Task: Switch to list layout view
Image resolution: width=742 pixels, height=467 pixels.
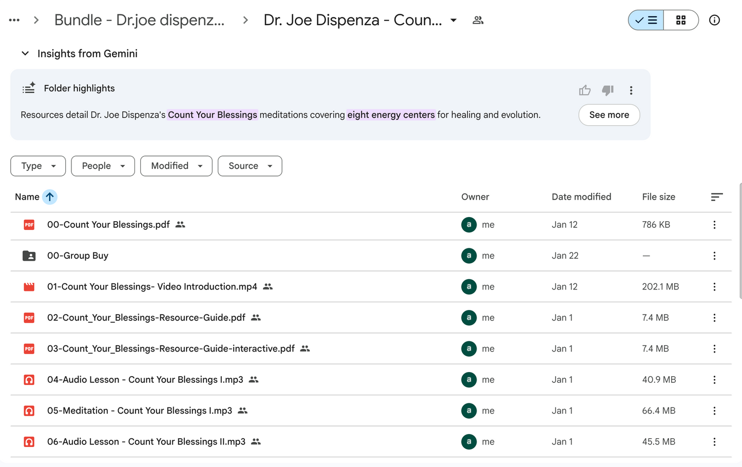Action: pyautogui.click(x=646, y=20)
